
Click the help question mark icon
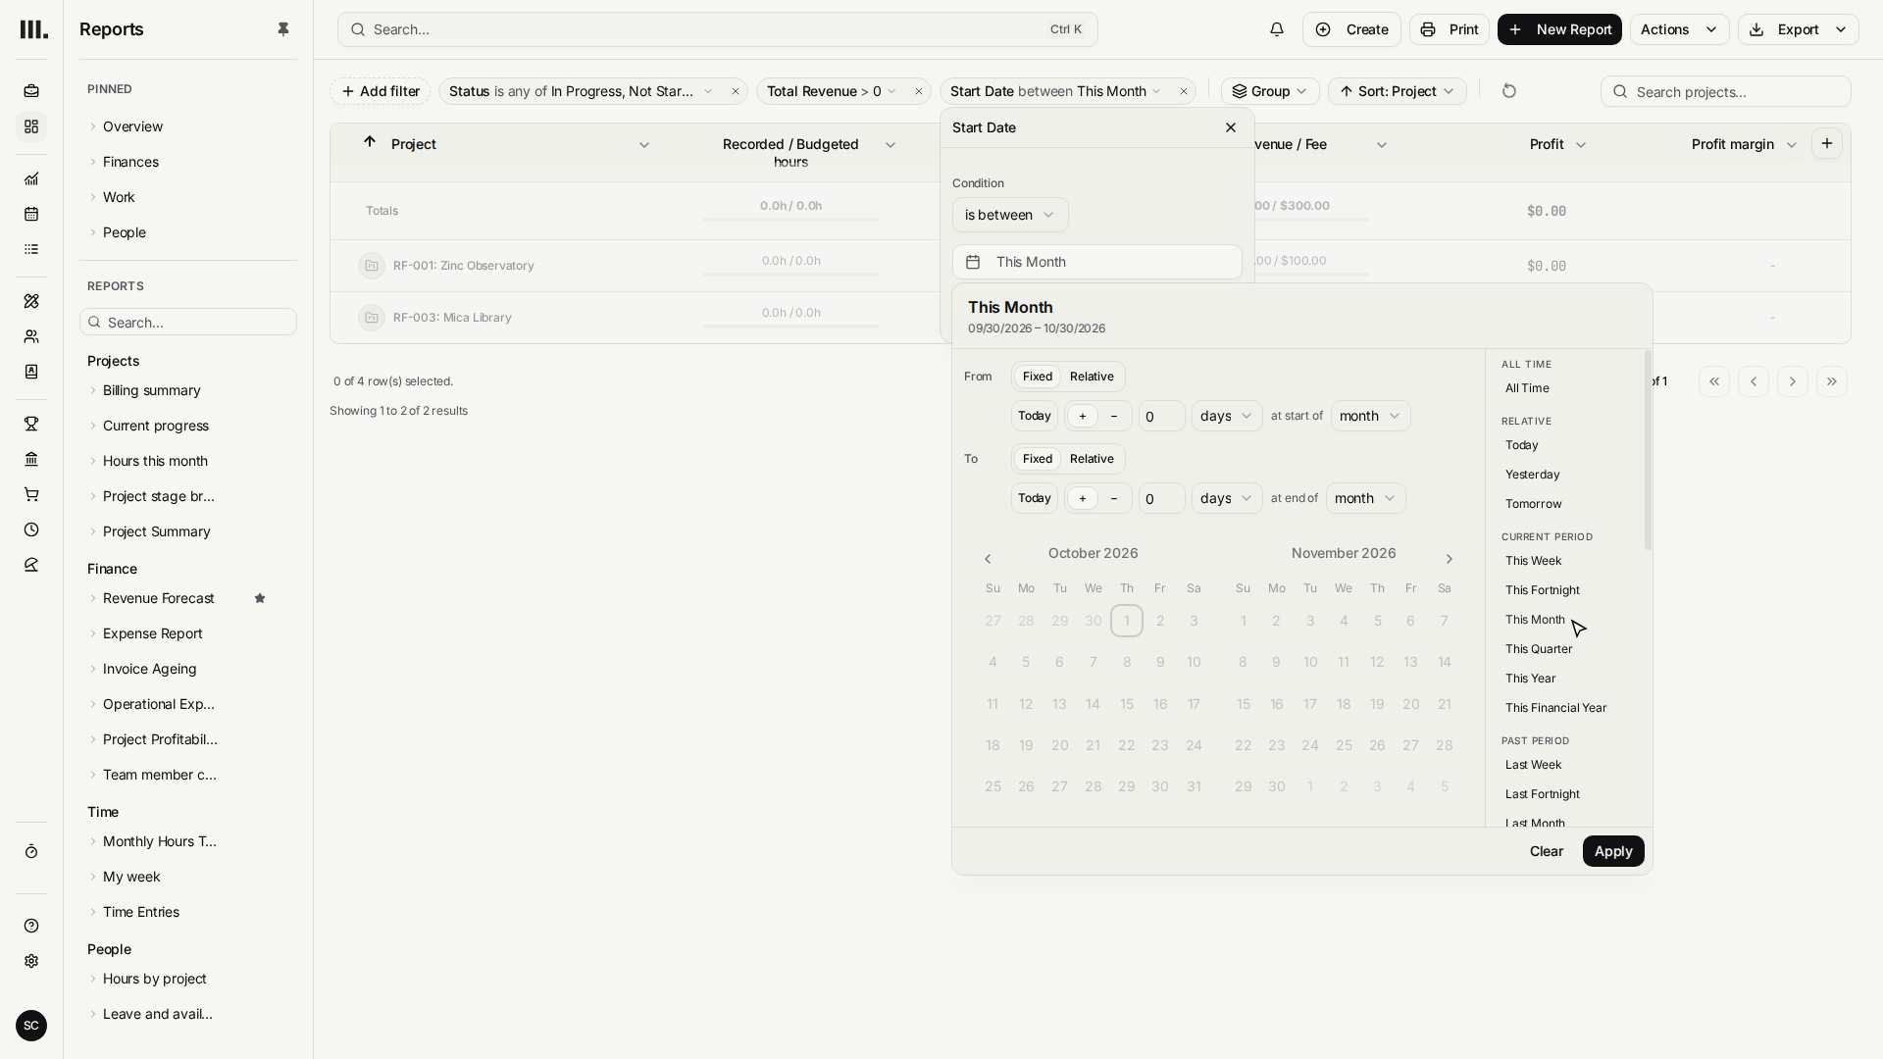tap(31, 926)
